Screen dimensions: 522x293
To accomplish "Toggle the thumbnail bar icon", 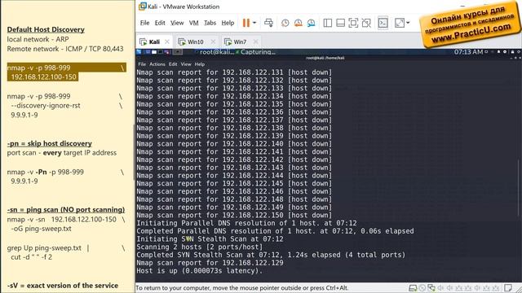I will (x=340, y=23).
